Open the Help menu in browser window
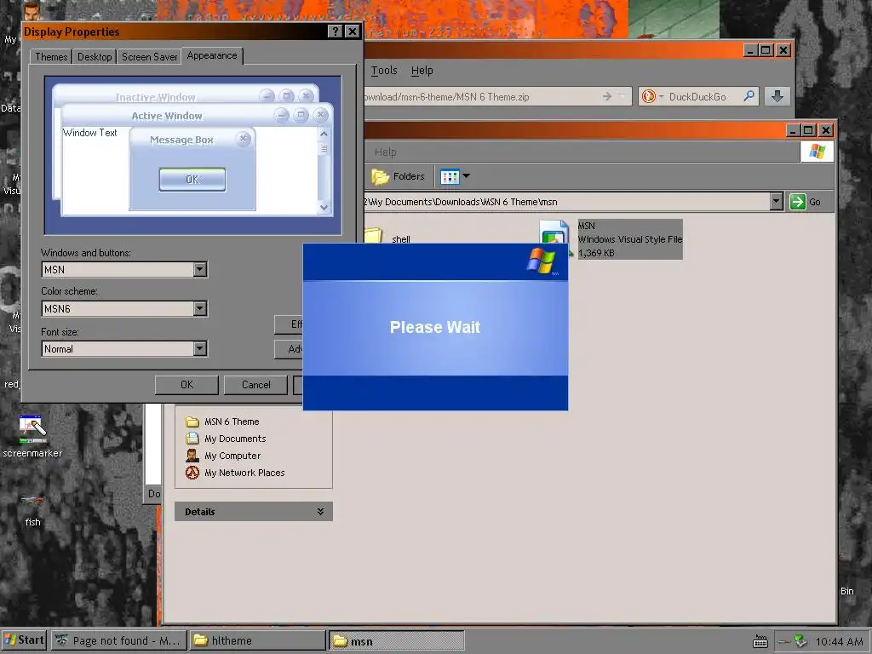Screen dimensions: 872x654 tap(422, 71)
